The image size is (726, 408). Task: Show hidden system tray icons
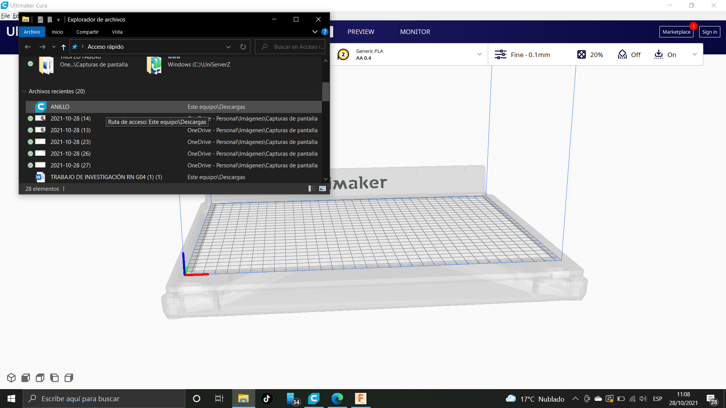[576, 399]
